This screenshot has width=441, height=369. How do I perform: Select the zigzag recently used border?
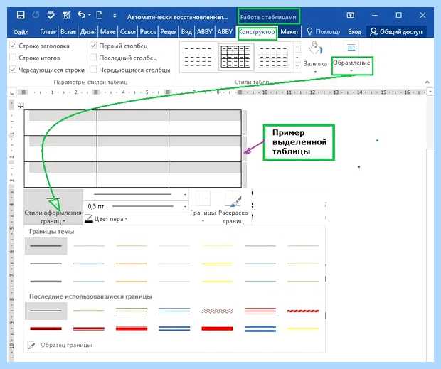[217, 311]
